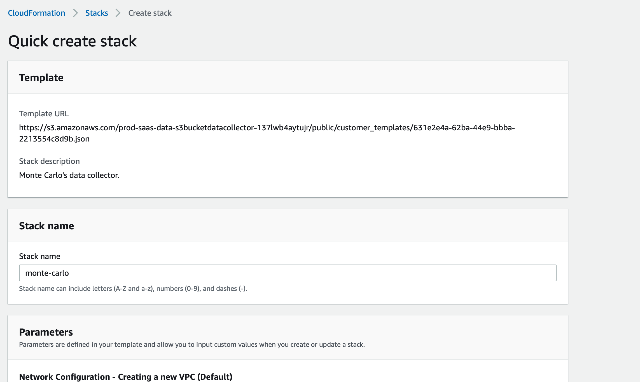Click chevron separator after Stacks breadcrumb
The image size is (640, 382).
[118, 13]
